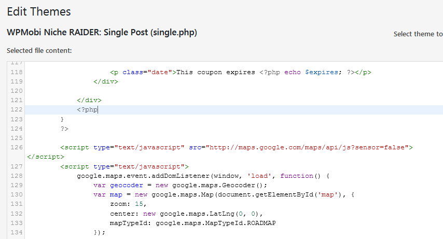Click the Edit Themes heading
The image size is (443, 239).
tap(39, 11)
